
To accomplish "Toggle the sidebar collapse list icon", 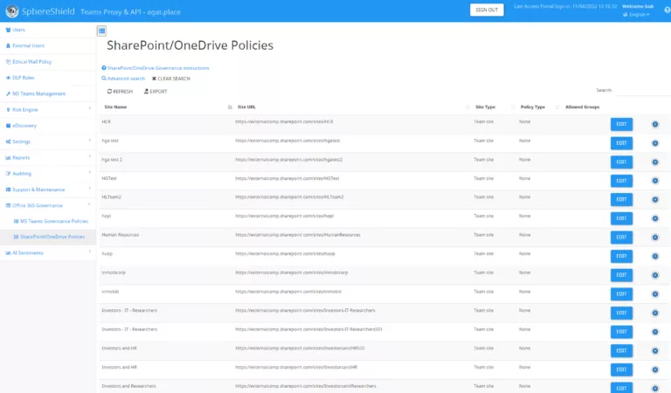I will 102,31.
